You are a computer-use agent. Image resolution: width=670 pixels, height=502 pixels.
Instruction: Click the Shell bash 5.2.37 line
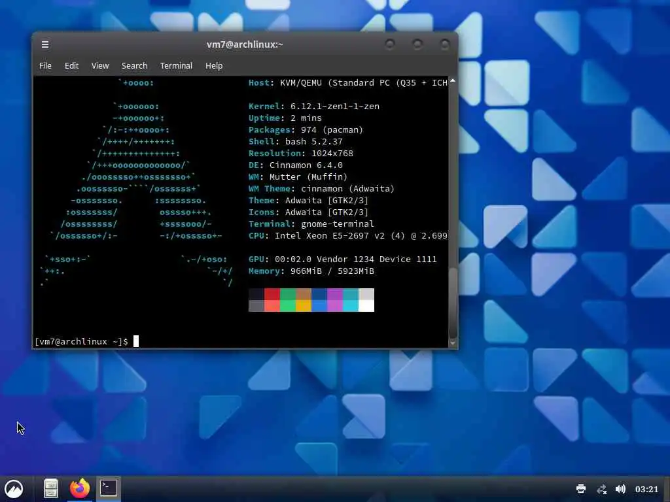[296, 141]
